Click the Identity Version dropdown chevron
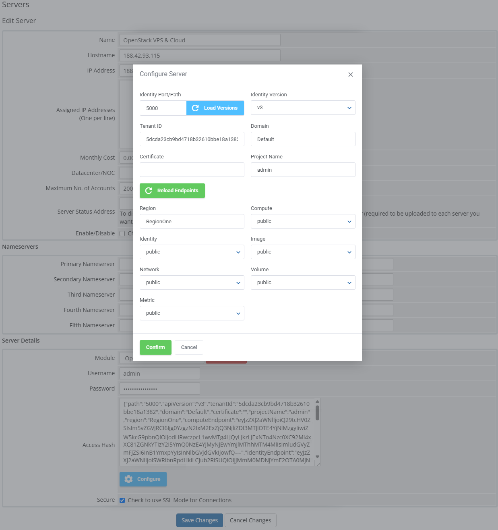The width and height of the screenshot is (498, 530). 349,108
